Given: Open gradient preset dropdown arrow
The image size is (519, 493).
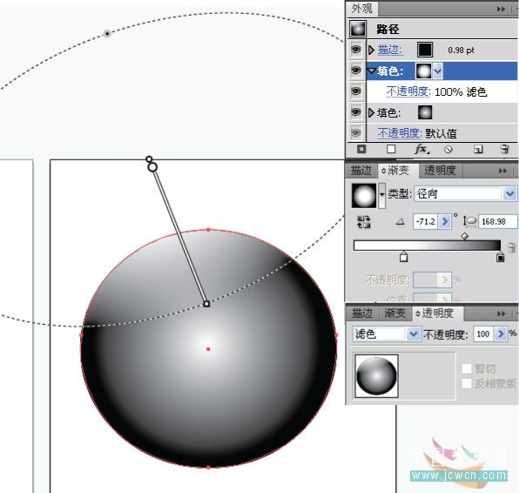Looking at the screenshot, I should pos(381,196).
